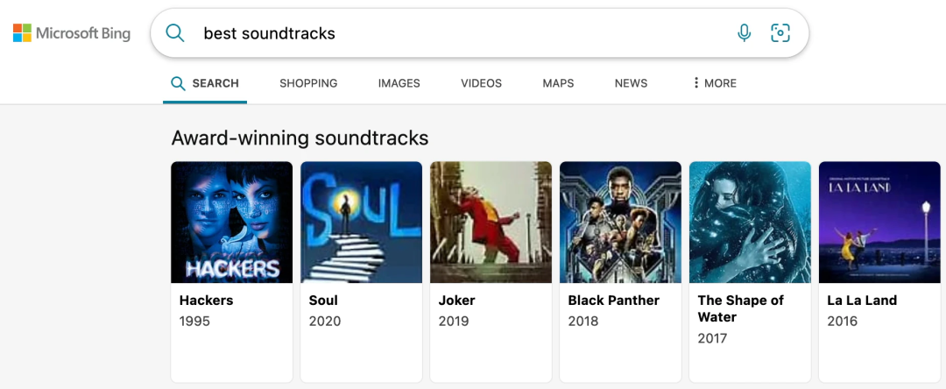The width and height of the screenshot is (946, 389).
Task: Click in the search box text
Action: coord(269,33)
